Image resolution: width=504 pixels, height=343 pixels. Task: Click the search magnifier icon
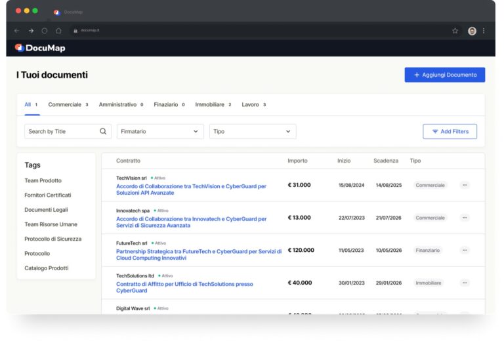[x=103, y=131]
